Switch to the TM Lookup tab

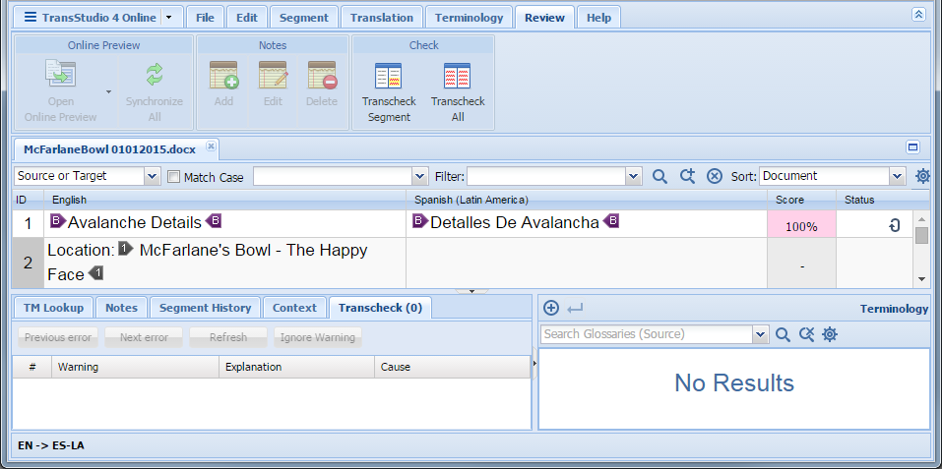click(x=53, y=308)
